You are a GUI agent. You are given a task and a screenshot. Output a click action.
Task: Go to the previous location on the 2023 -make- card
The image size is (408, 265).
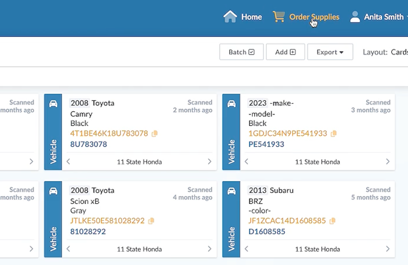(x=247, y=162)
